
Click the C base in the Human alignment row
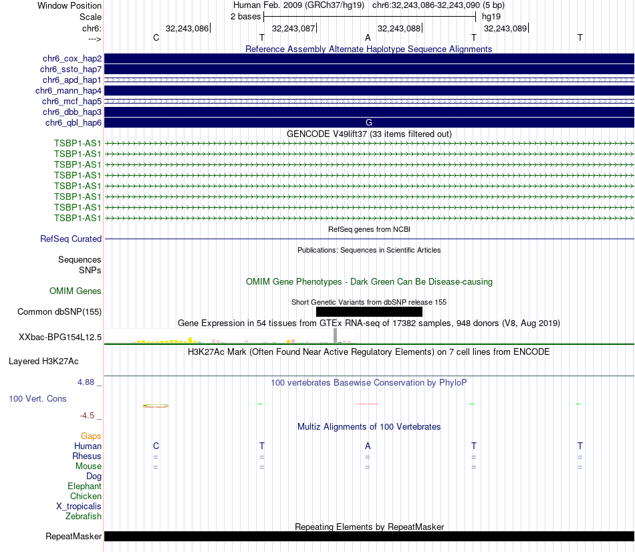156,446
